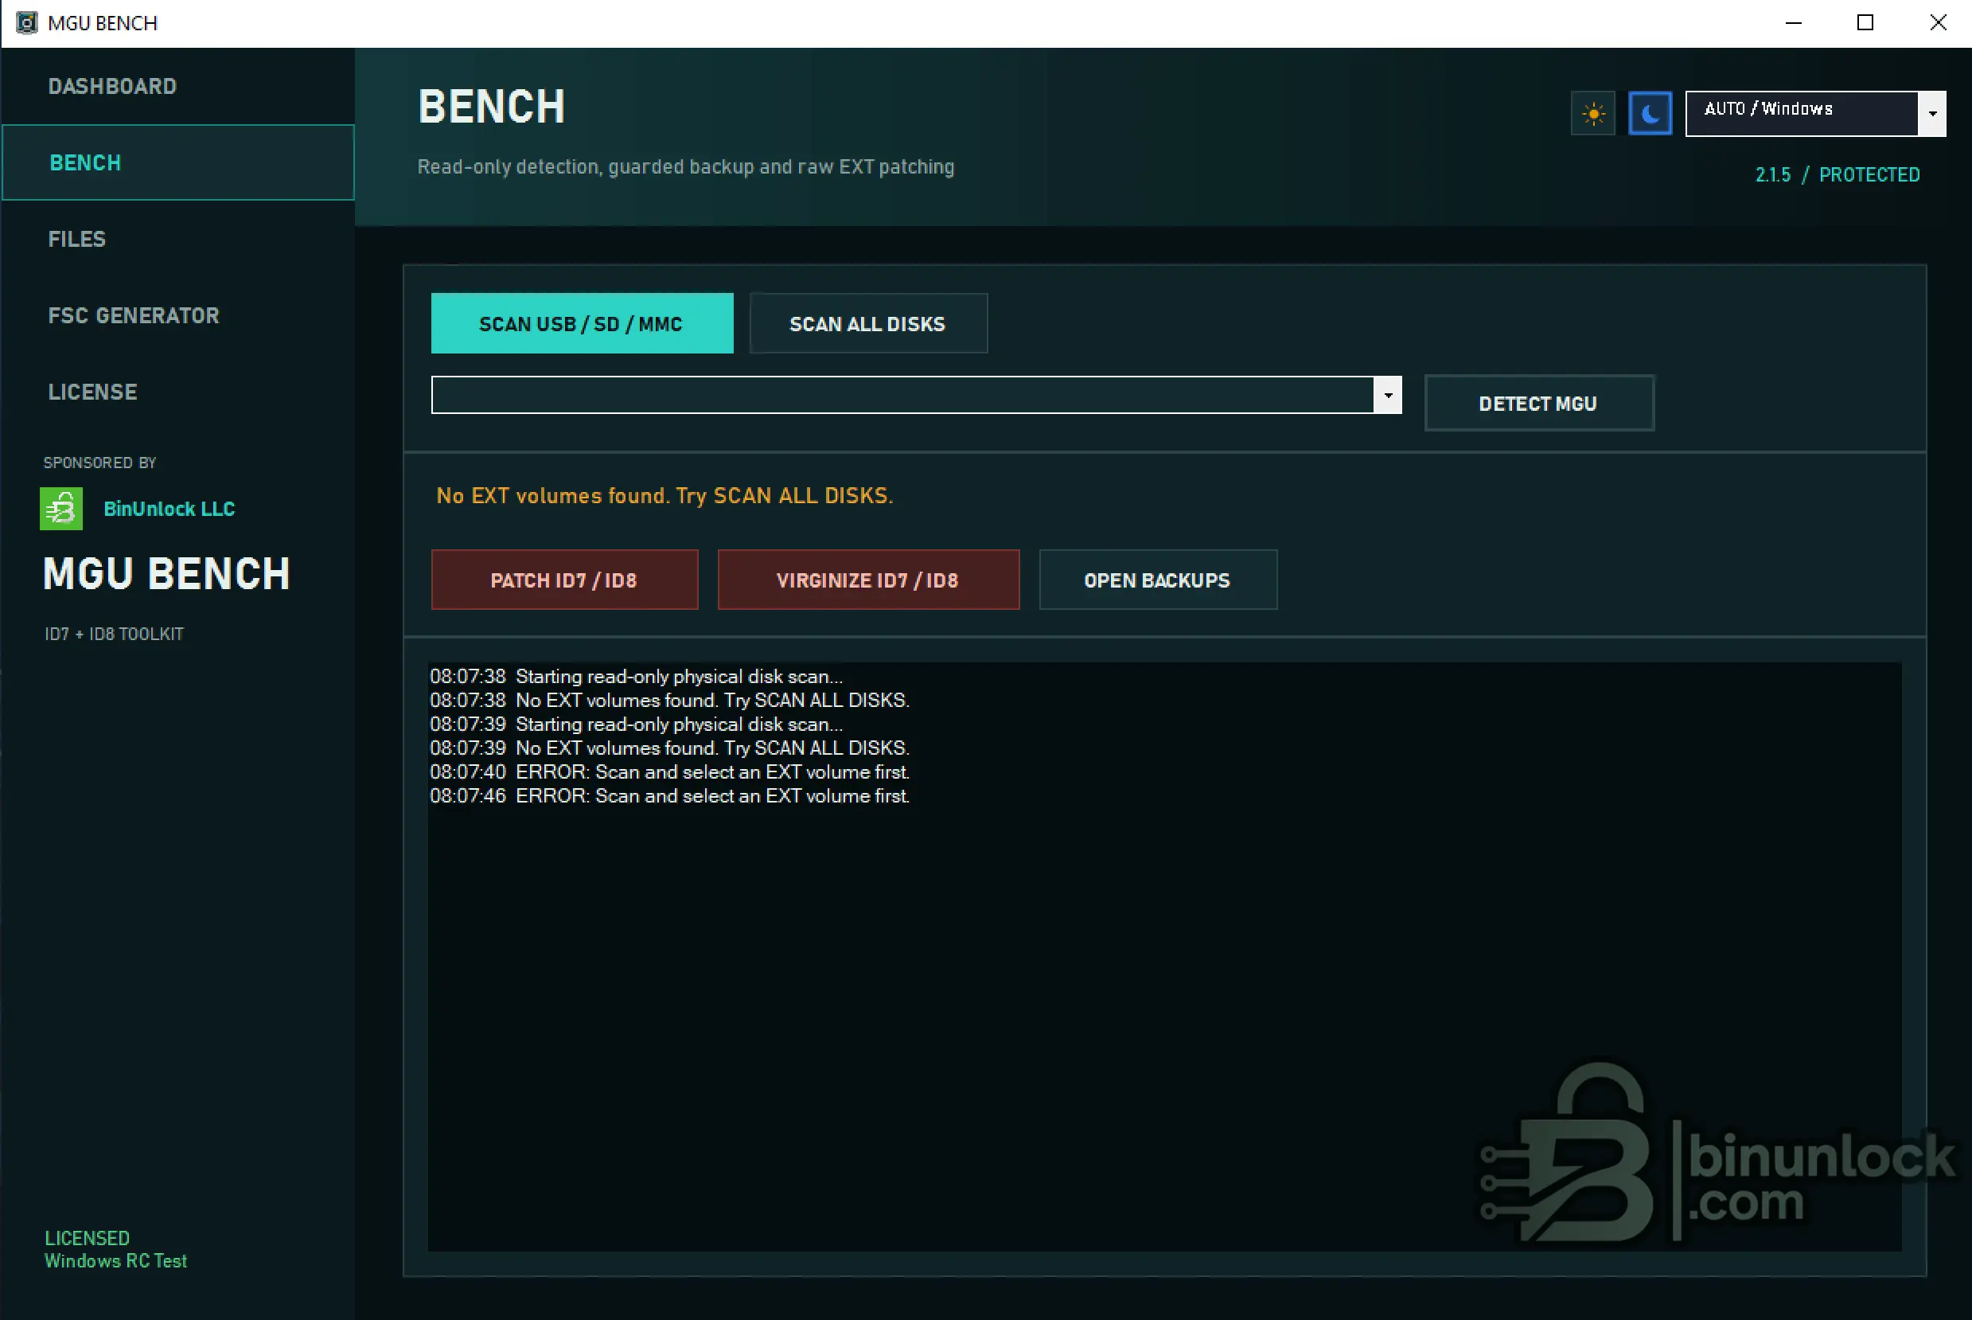The image size is (1972, 1320).
Task: Click the OPEN BACKUPS button
Action: tap(1158, 580)
